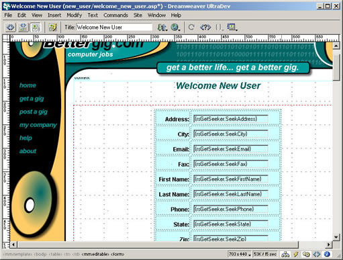Click the Refresh Design View icon

[x=191, y=28]
